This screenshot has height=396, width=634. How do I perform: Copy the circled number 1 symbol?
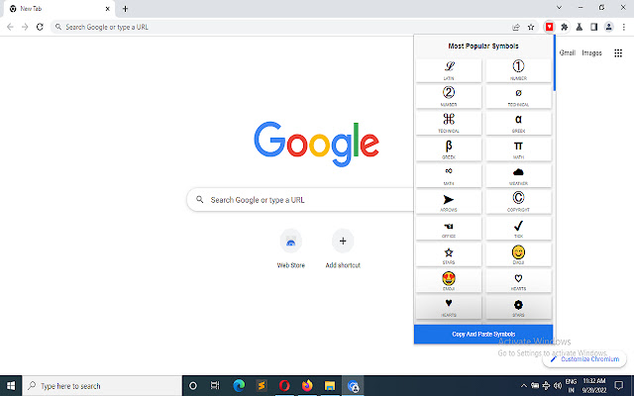click(x=518, y=70)
